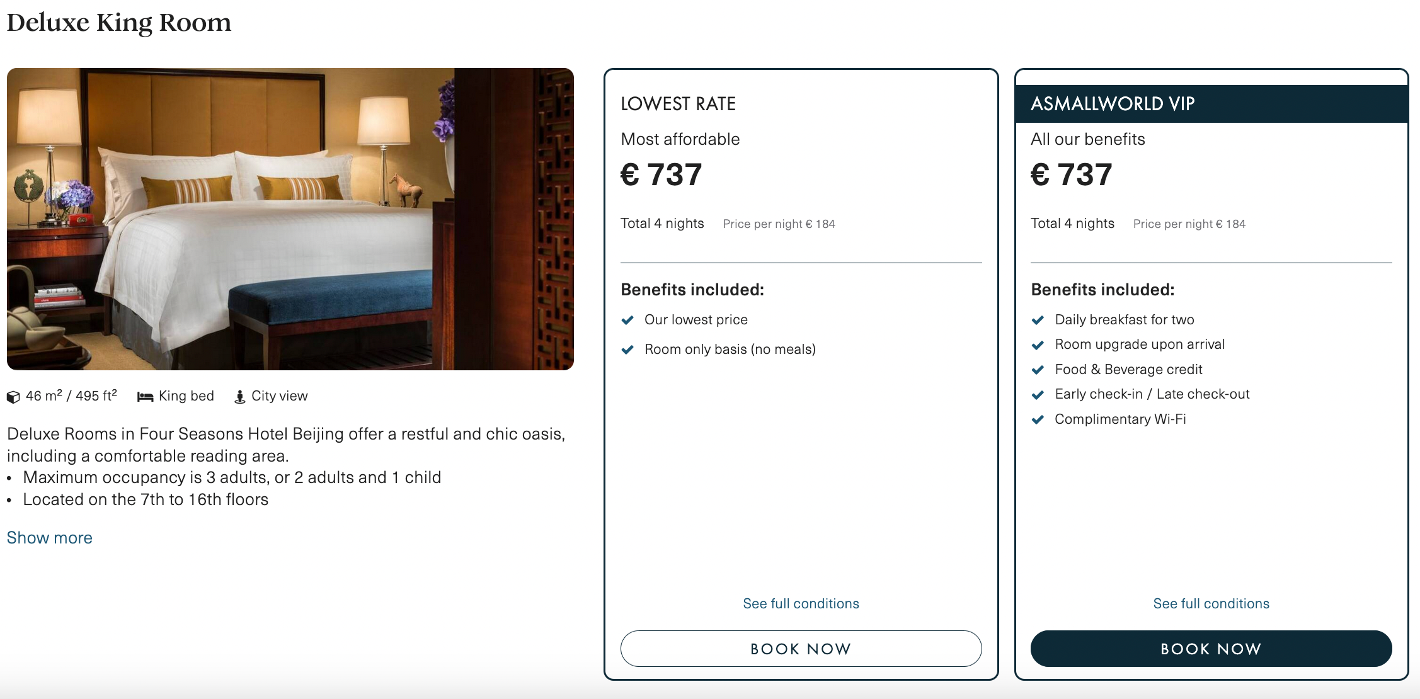Select the LOWEST RATE card heading

click(x=678, y=104)
